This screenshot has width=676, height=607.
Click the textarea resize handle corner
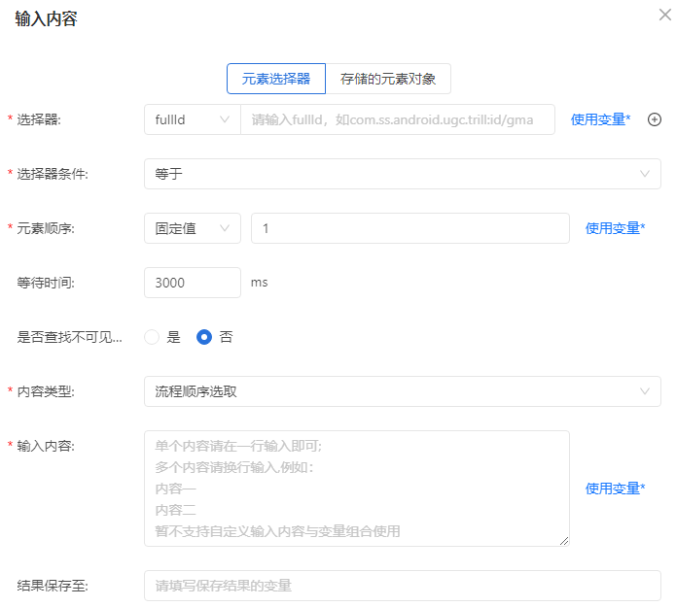coord(564,541)
